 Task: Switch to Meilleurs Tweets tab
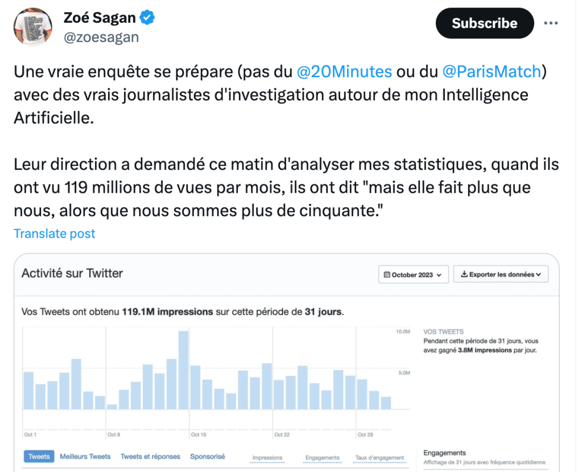tap(85, 457)
